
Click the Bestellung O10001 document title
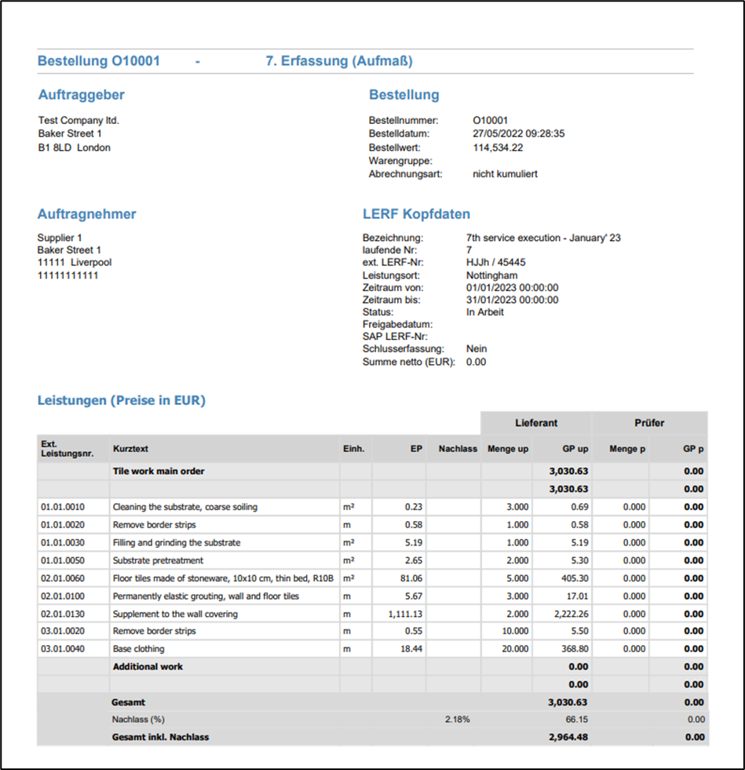99,61
